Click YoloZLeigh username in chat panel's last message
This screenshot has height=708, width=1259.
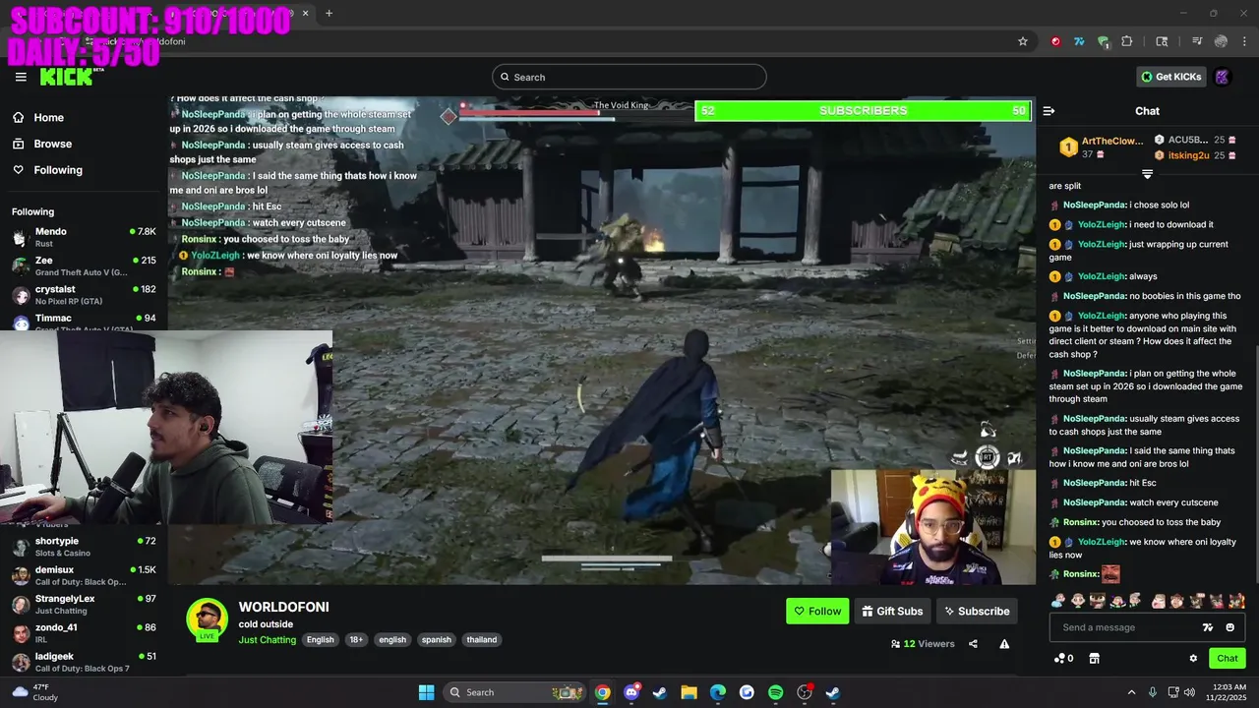click(1101, 542)
